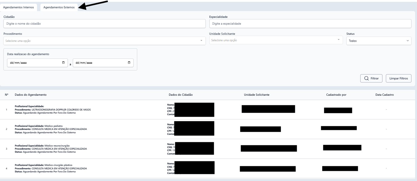Click the Filtrar button

[x=371, y=78]
